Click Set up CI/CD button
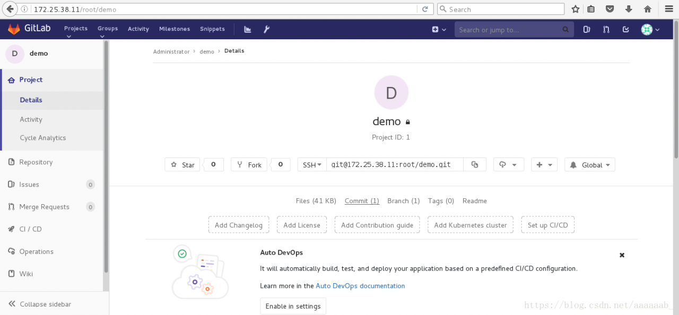Viewport: 679px width, 315px height. pos(548,225)
